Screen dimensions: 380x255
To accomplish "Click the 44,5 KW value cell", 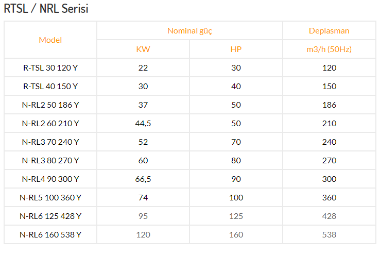I will click(x=143, y=124).
